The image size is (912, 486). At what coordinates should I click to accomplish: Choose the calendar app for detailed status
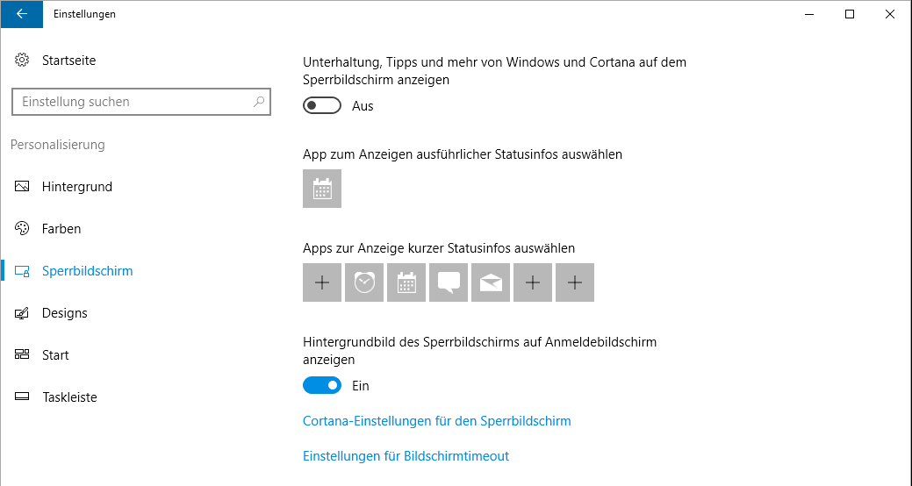322,189
